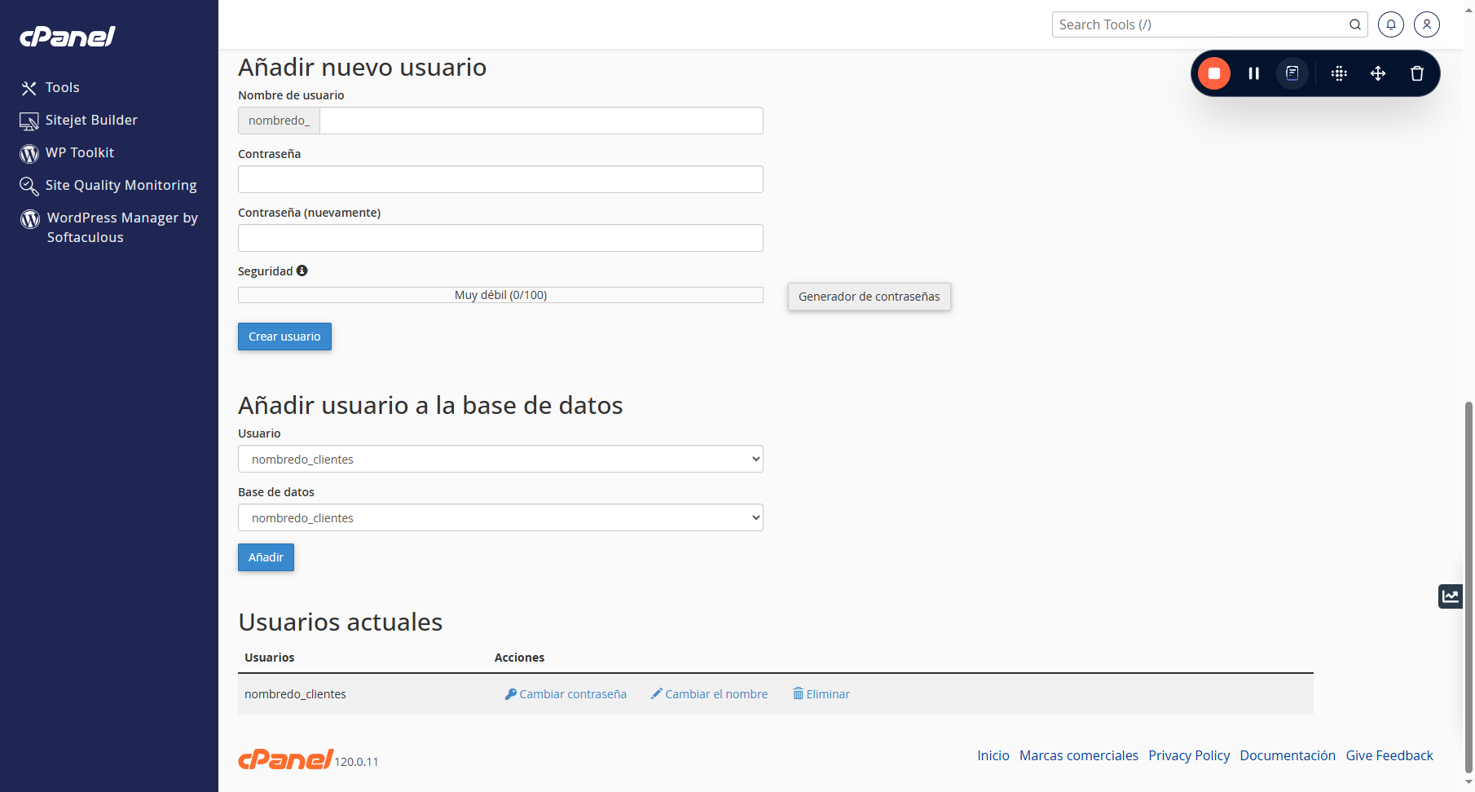Click the dotted grid icon in recording toolbar

(x=1338, y=73)
